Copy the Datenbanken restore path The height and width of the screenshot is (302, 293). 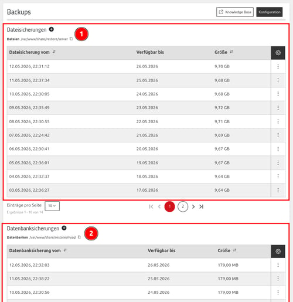pos(79,237)
